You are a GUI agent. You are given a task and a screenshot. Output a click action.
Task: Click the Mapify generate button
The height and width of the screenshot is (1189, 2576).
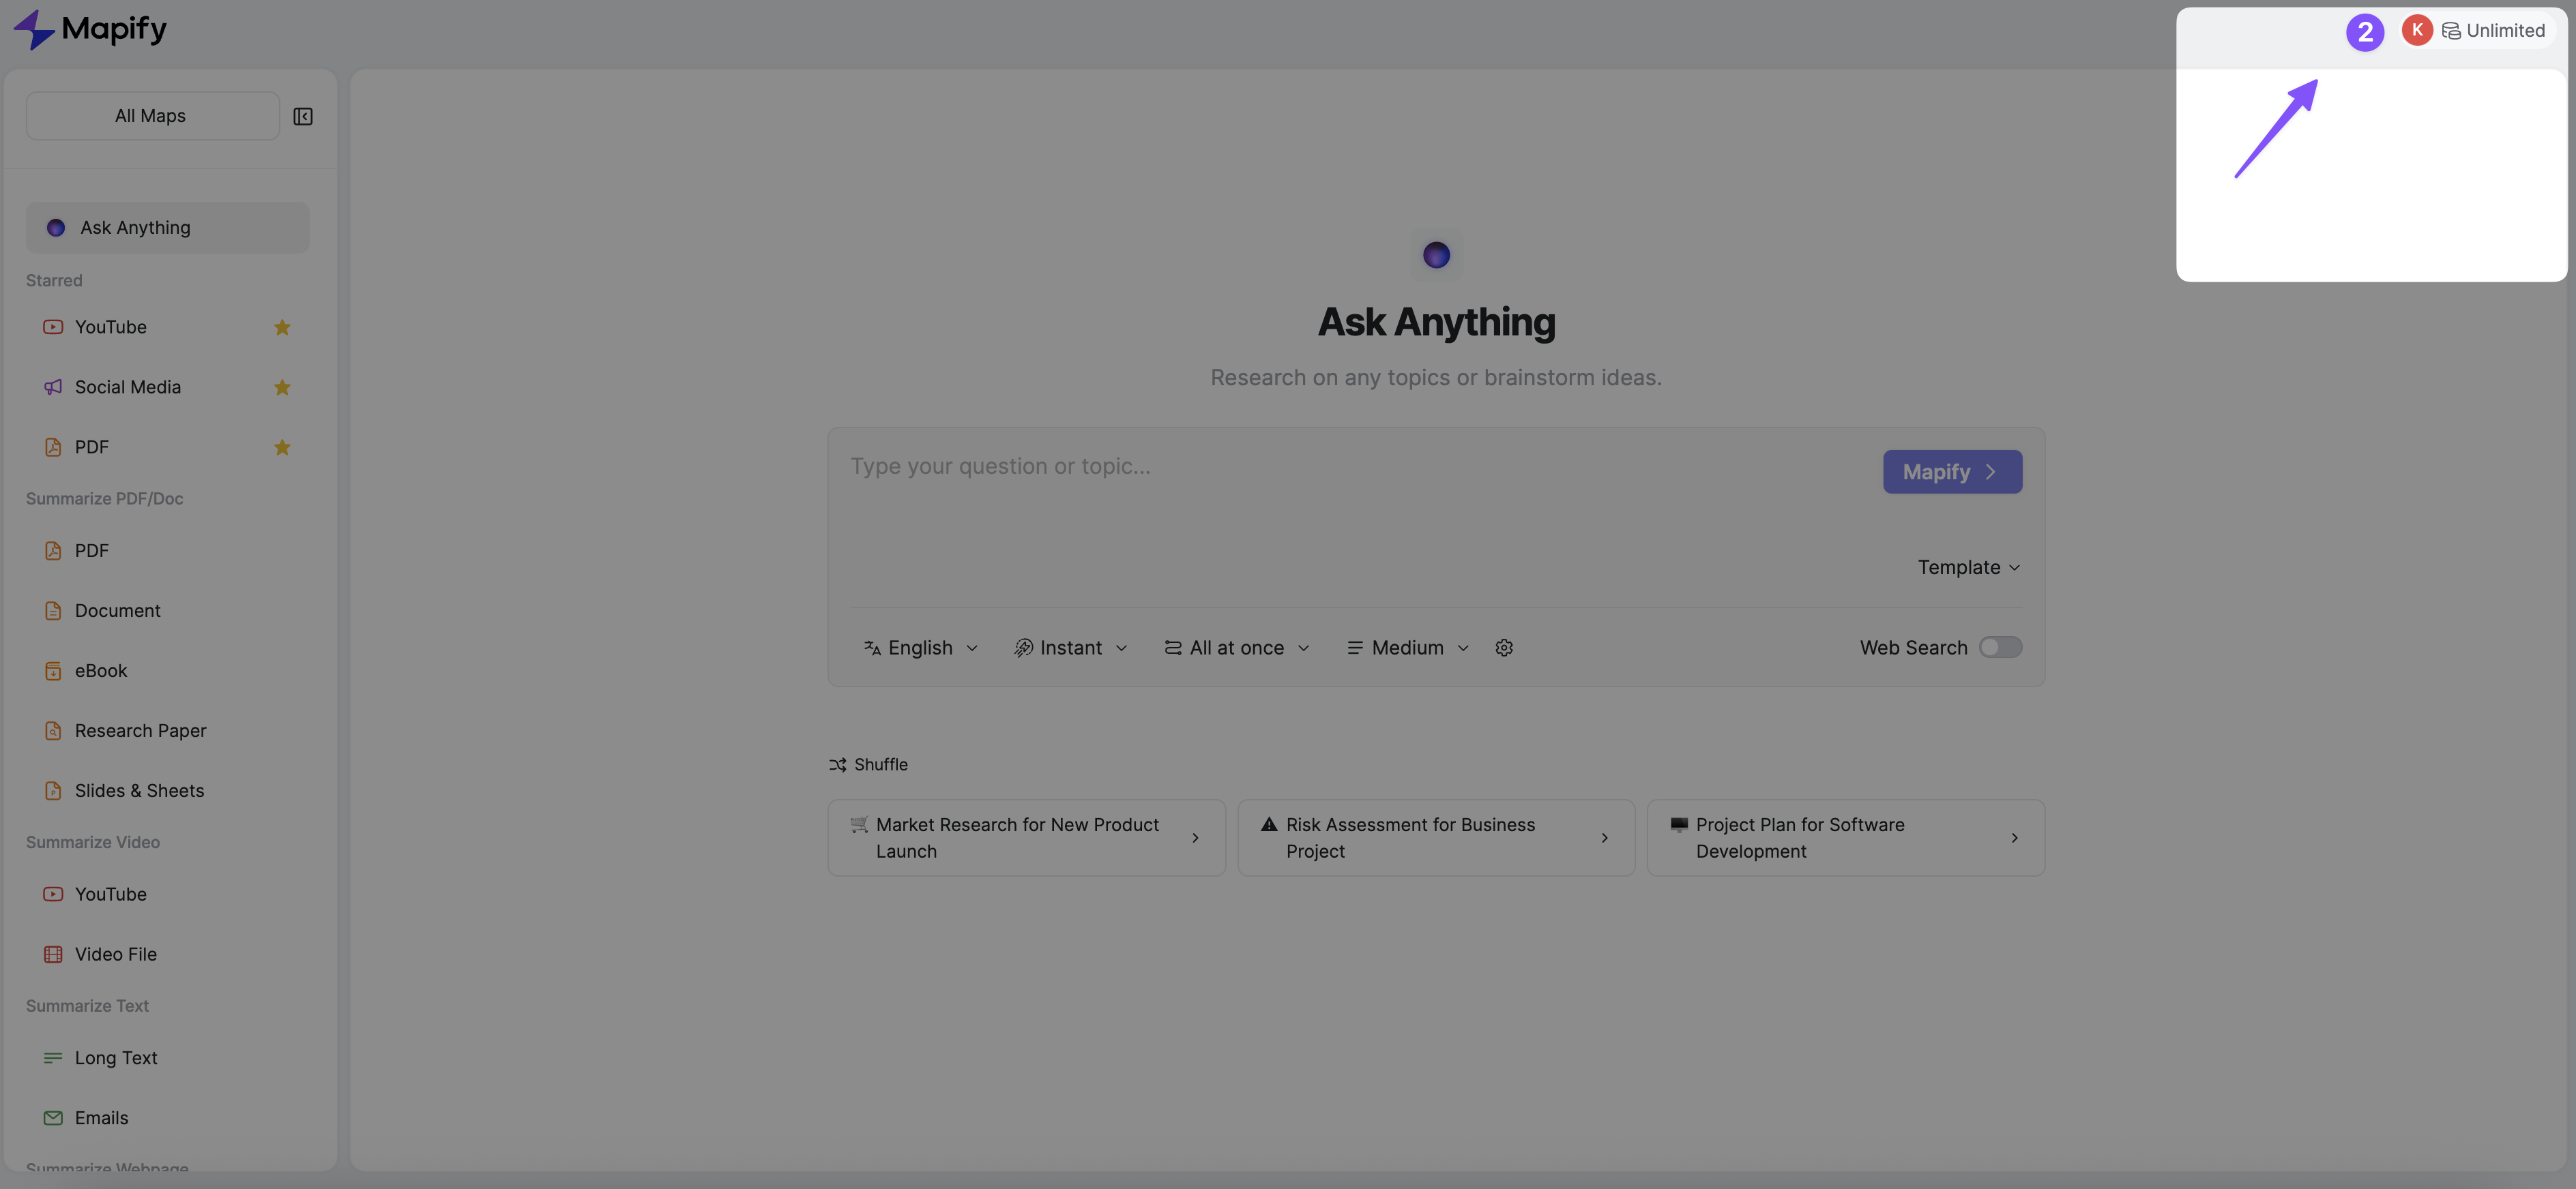[x=1951, y=472]
